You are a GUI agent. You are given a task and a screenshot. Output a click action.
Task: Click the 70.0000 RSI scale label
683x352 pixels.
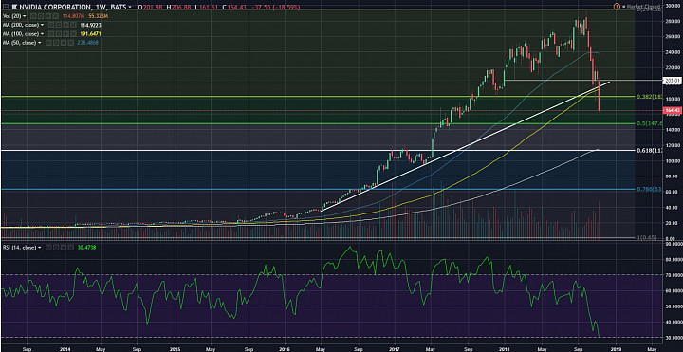[x=673, y=275]
